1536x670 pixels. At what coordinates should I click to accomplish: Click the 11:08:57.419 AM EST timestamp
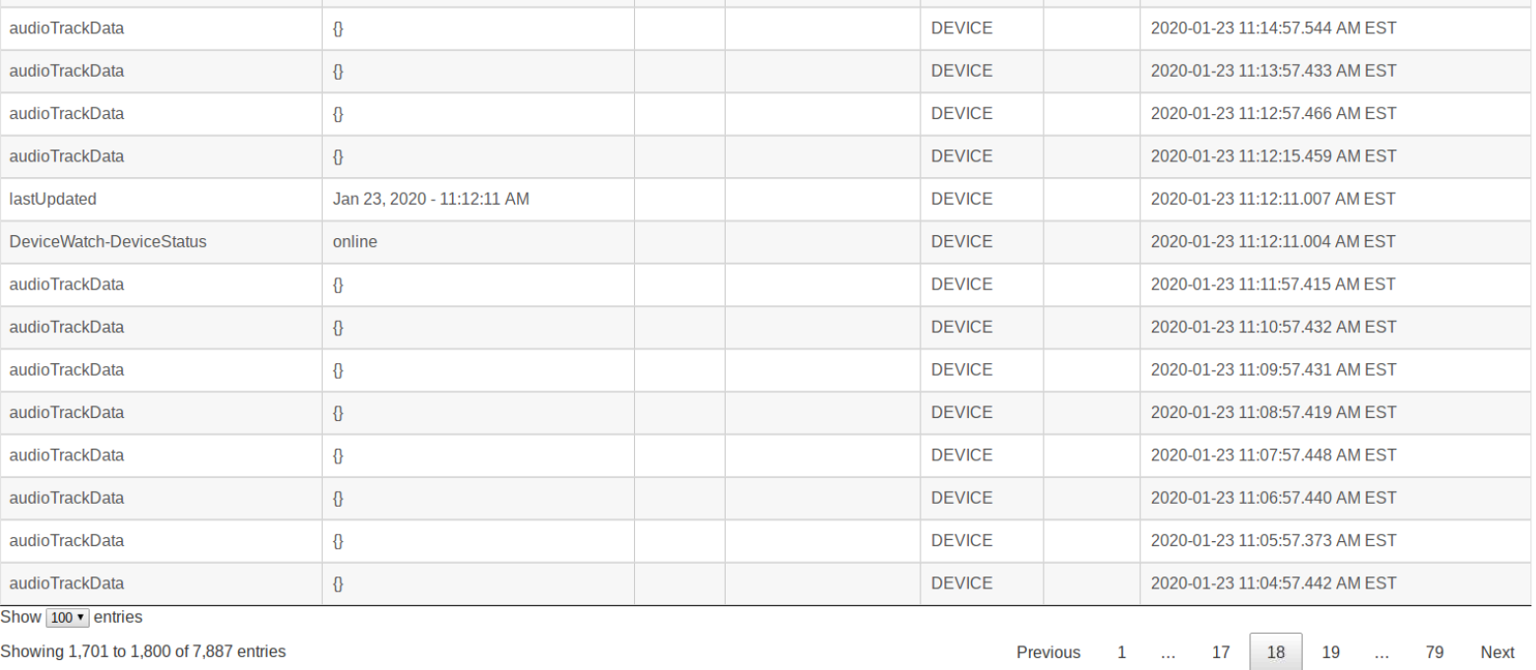(1273, 412)
